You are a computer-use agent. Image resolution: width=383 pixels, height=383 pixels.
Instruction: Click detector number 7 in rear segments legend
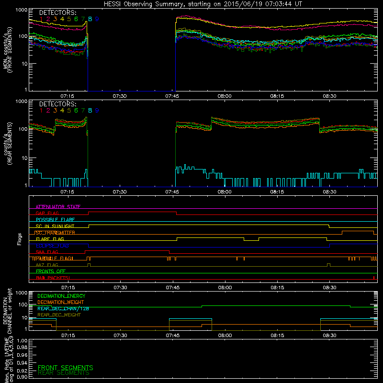point(83,111)
